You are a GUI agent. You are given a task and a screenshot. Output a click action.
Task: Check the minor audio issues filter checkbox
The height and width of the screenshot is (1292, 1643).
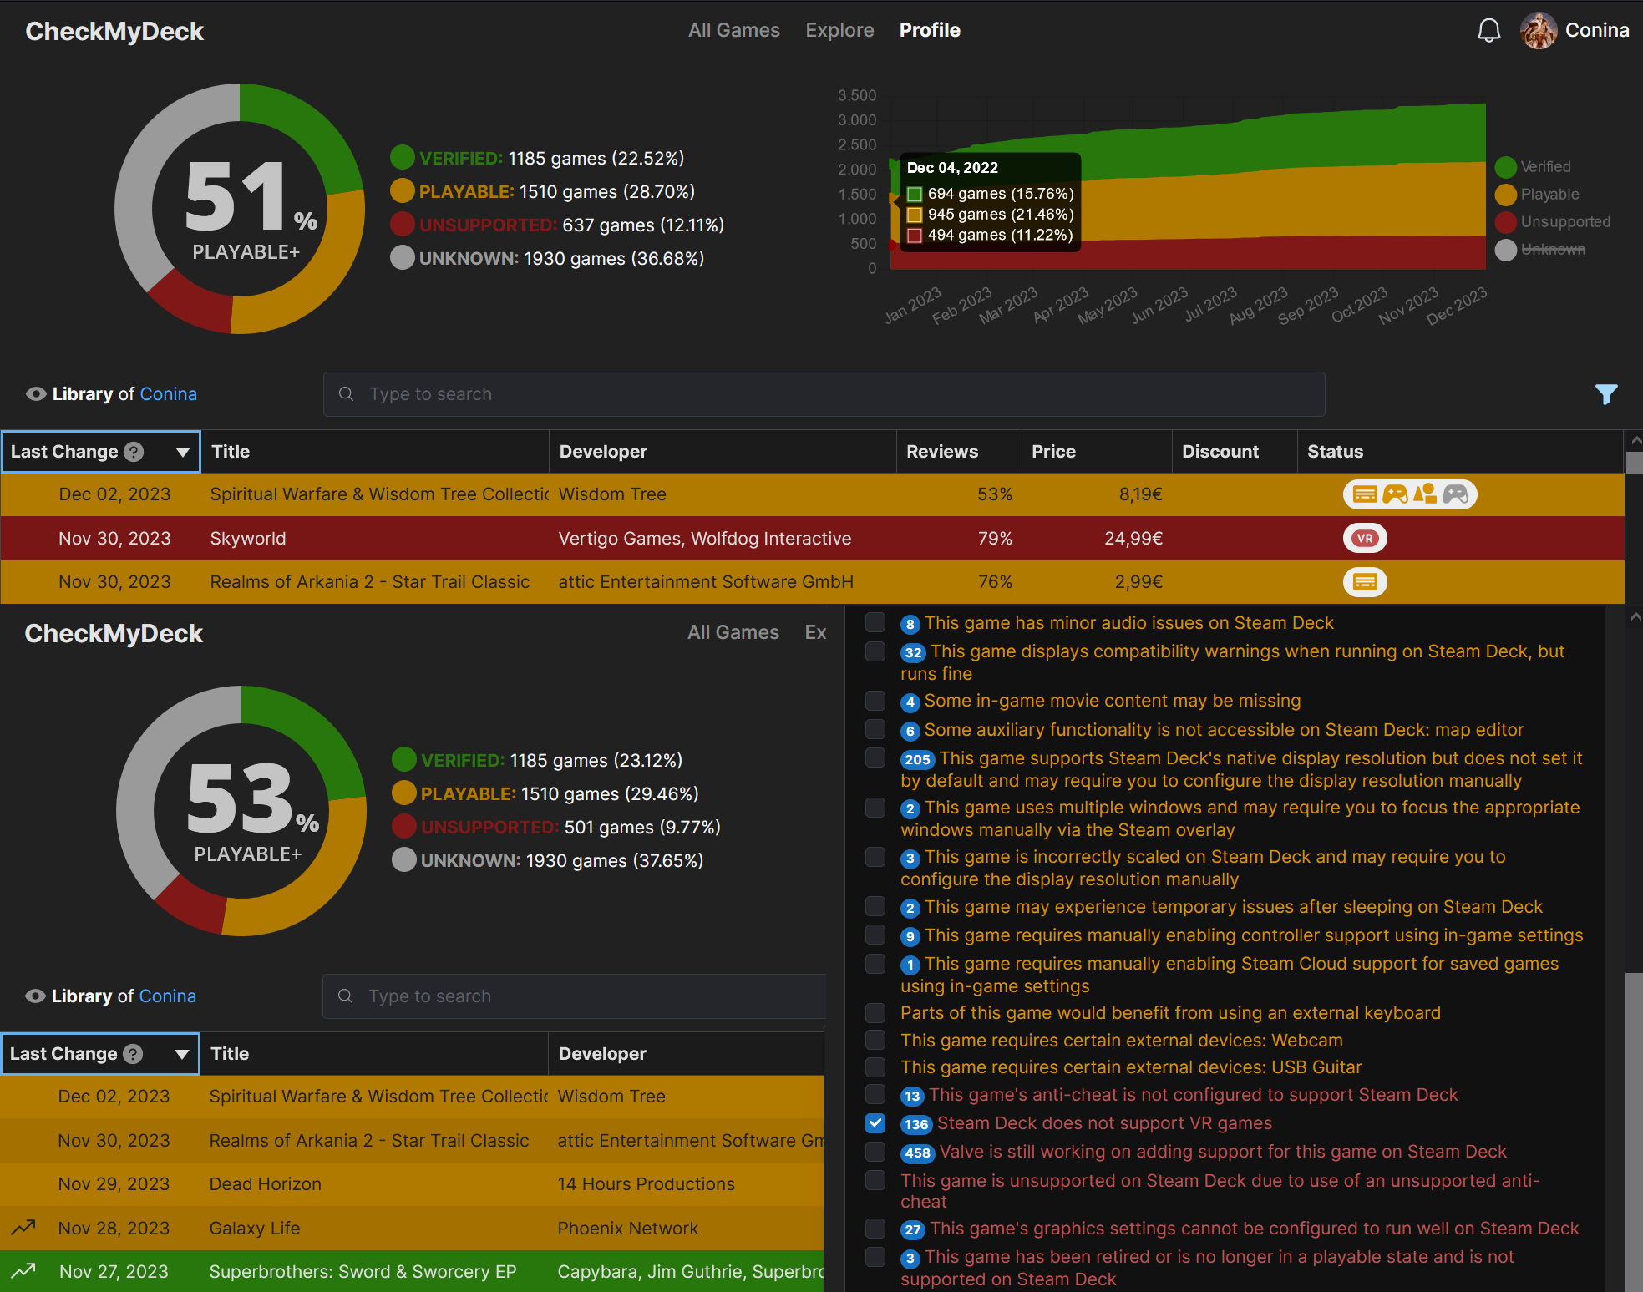[875, 622]
